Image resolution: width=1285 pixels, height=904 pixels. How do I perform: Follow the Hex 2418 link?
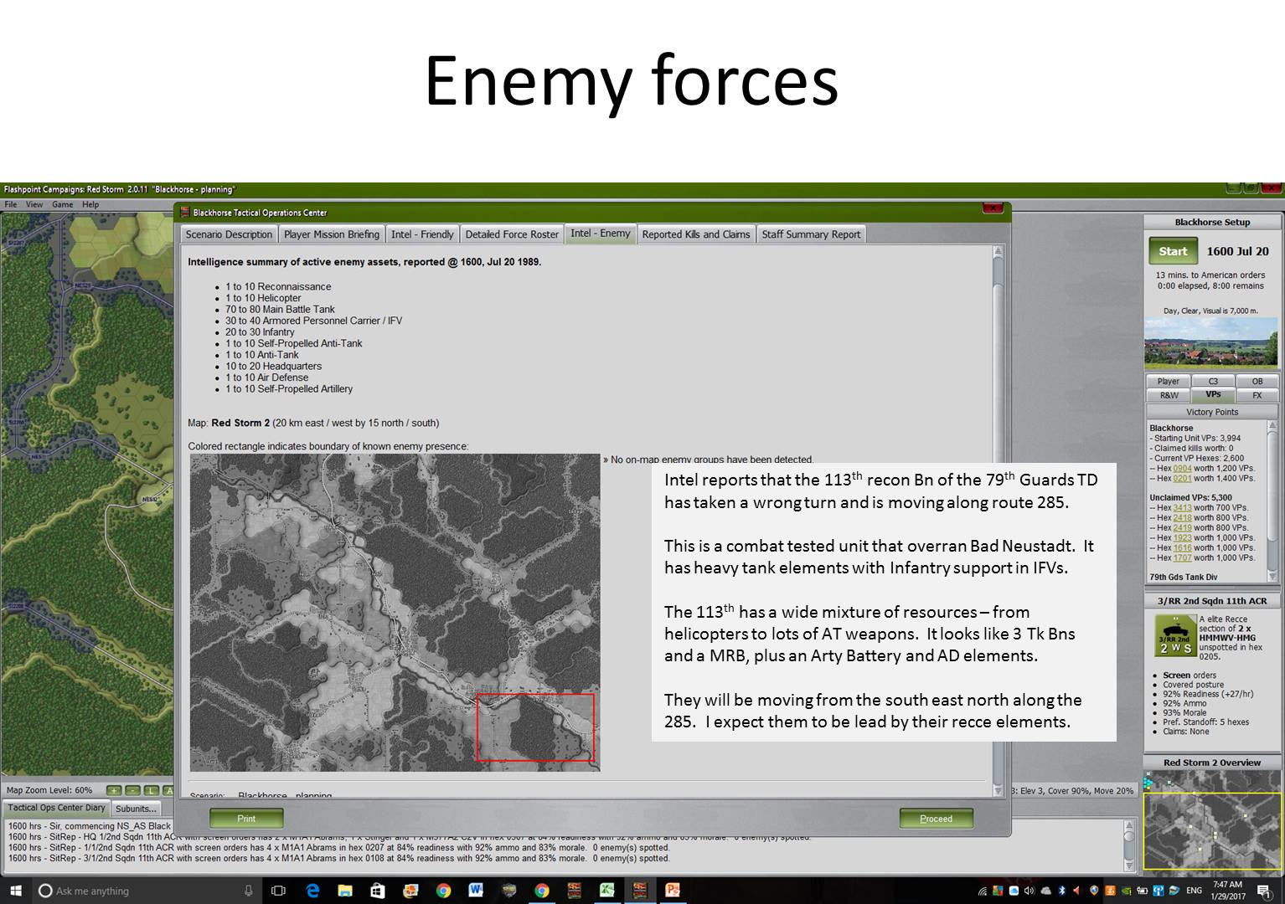1182,518
